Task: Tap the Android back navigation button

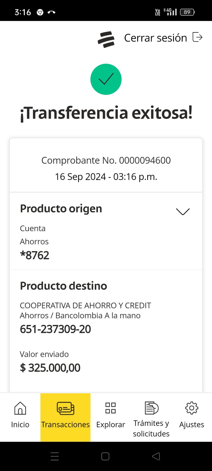Action: pyautogui.click(x=156, y=456)
